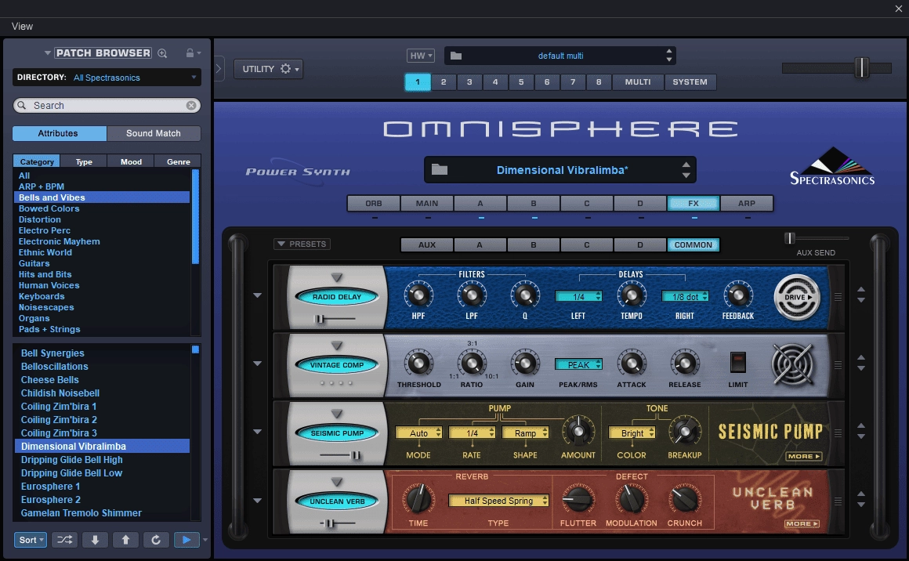Screen dimensions: 909x561
Task: Step to next patch with down arrow
Action: pos(95,540)
